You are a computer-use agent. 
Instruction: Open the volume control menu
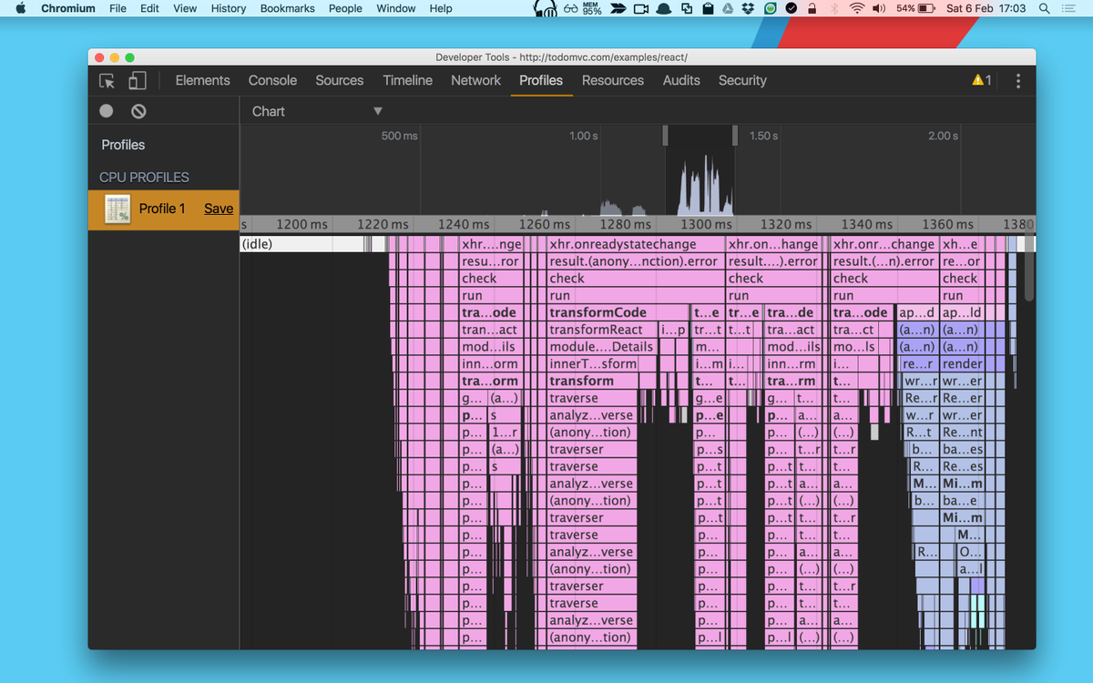coord(880,8)
